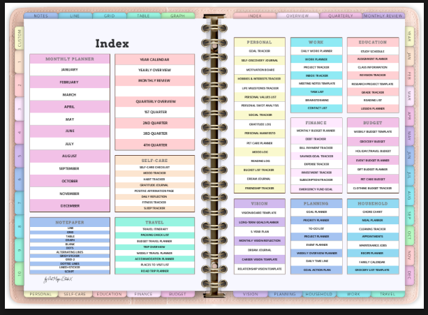Open the INDEX top tab
The width and height of the screenshot is (428, 315).
(255, 16)
